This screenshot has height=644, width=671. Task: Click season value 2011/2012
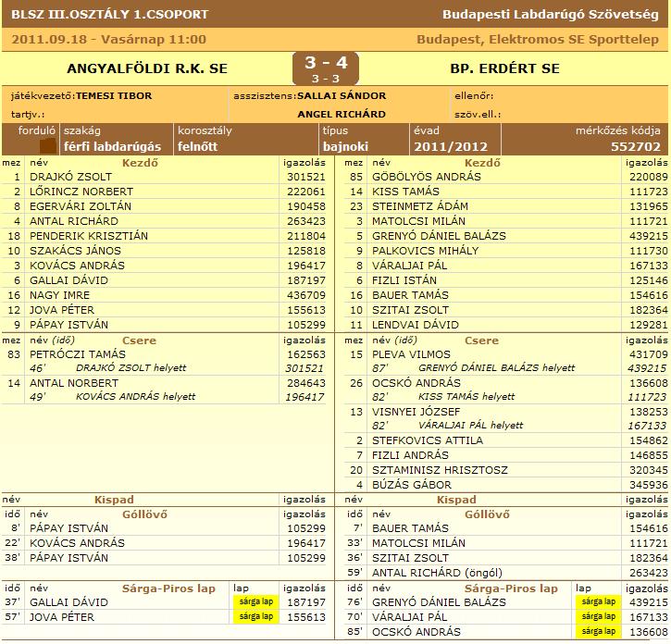click(x=451, y=147)
